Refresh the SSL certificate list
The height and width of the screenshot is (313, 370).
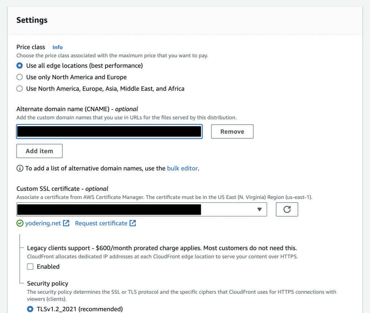287,210
